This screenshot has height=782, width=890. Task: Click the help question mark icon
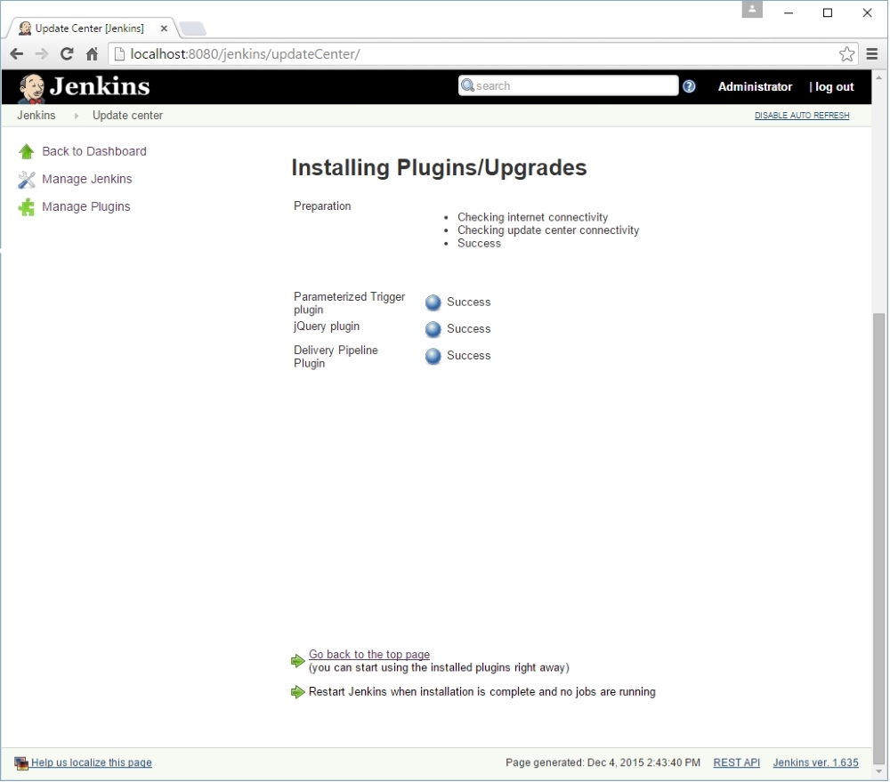(689, 86)
